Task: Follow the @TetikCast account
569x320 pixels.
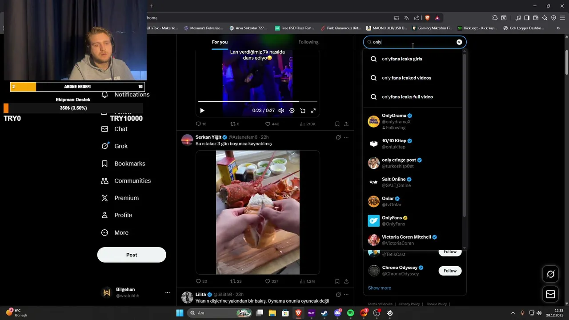Action: tap(450, 252)
